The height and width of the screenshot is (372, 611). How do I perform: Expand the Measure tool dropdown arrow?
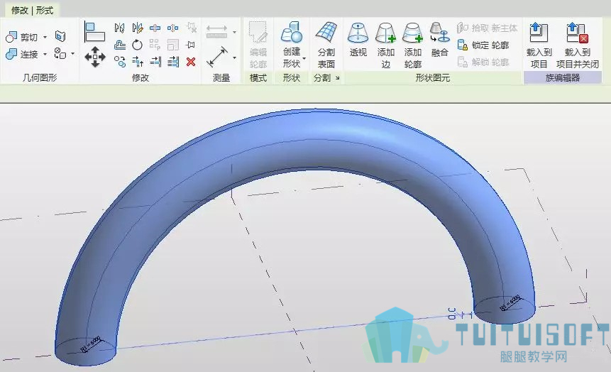[235, 58]
